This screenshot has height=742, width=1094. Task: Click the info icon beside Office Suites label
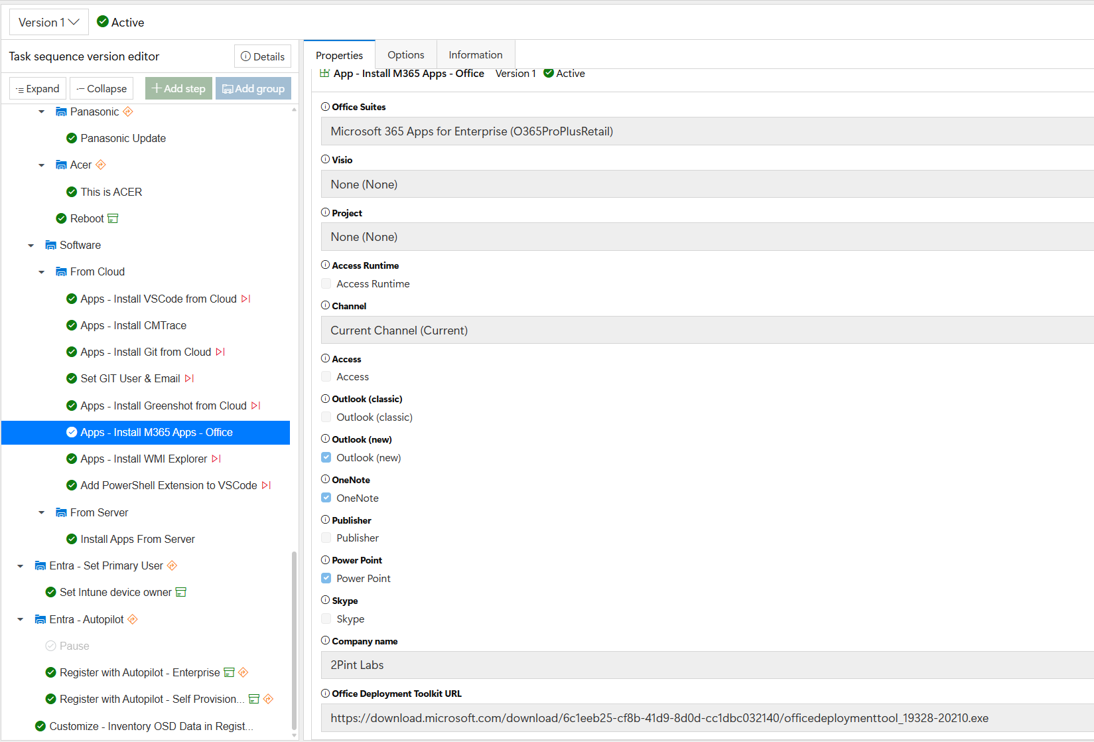[325, 107]
